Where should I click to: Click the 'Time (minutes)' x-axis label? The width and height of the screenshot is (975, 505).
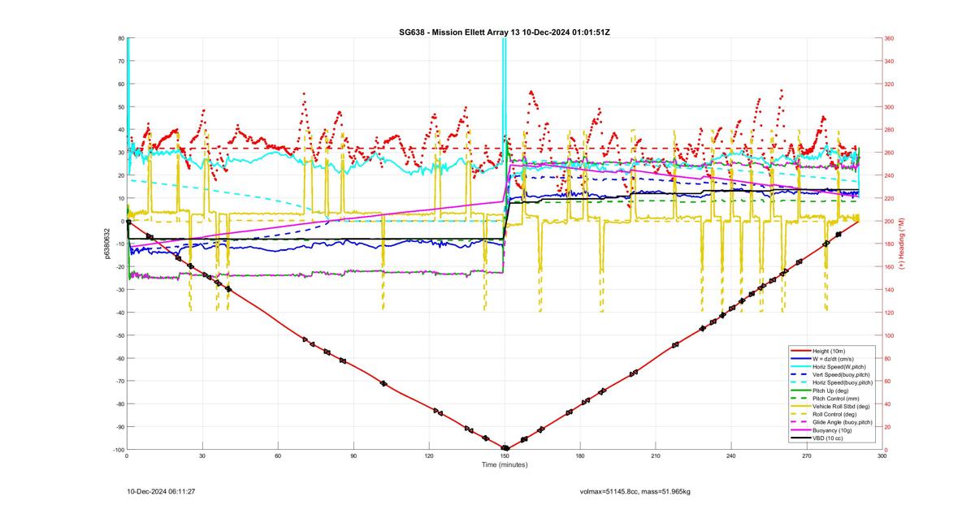tap(505, 464)
